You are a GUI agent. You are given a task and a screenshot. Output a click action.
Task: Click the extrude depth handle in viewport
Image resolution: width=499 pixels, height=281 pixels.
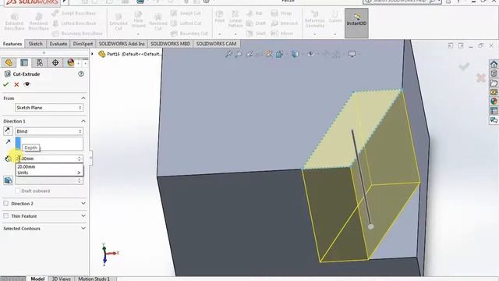370,226
